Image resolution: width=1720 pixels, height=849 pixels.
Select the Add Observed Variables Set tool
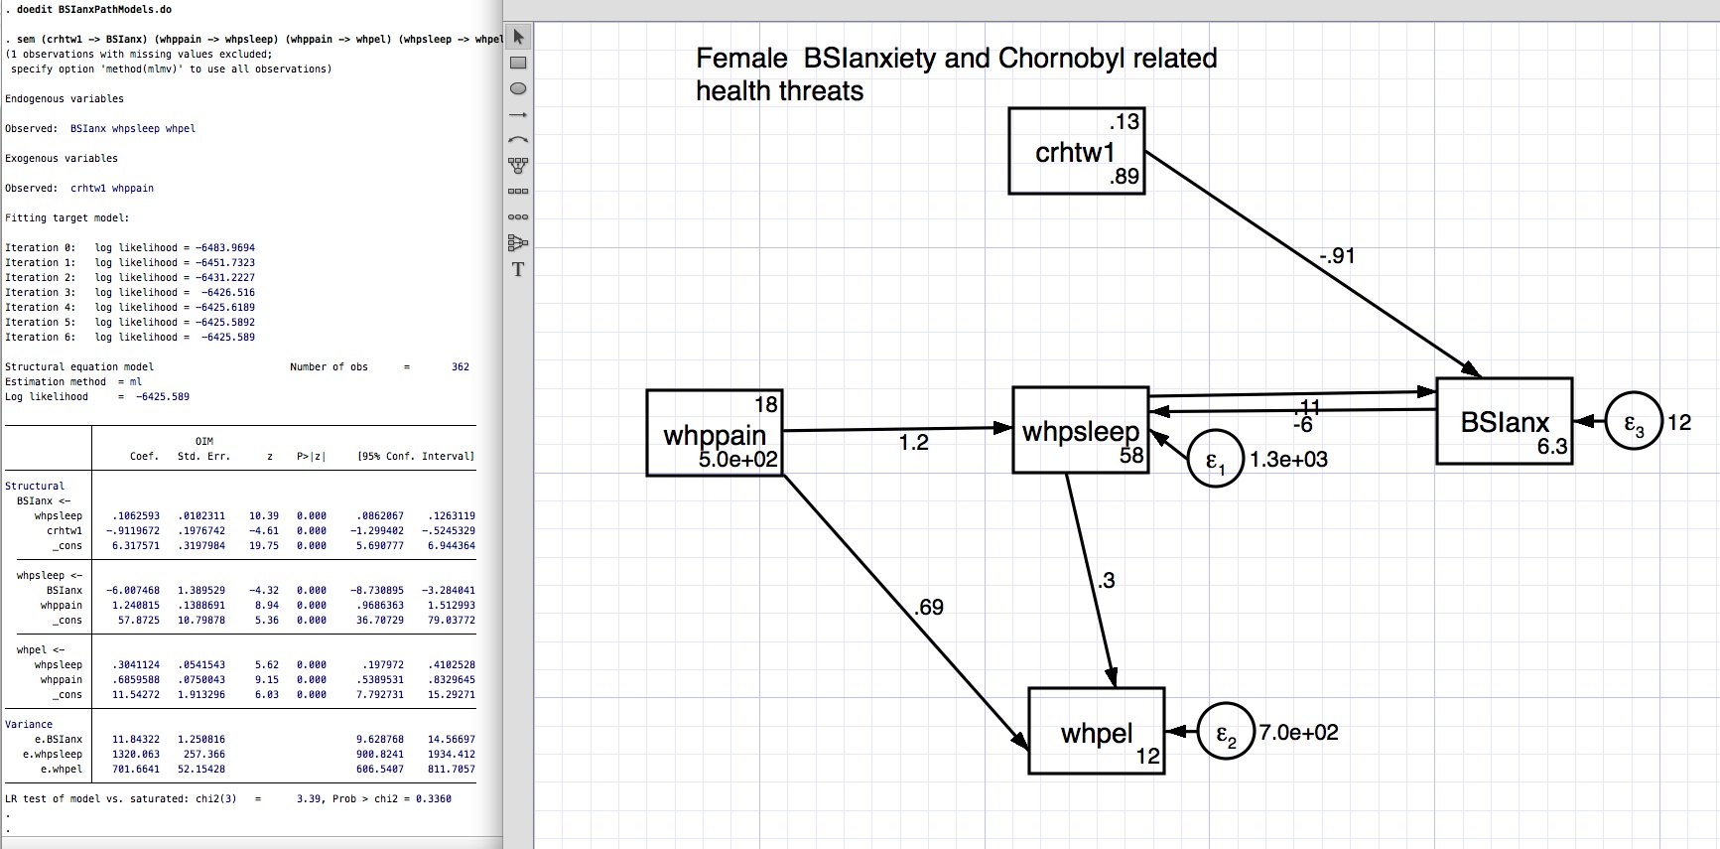click(x=518, y=191)
